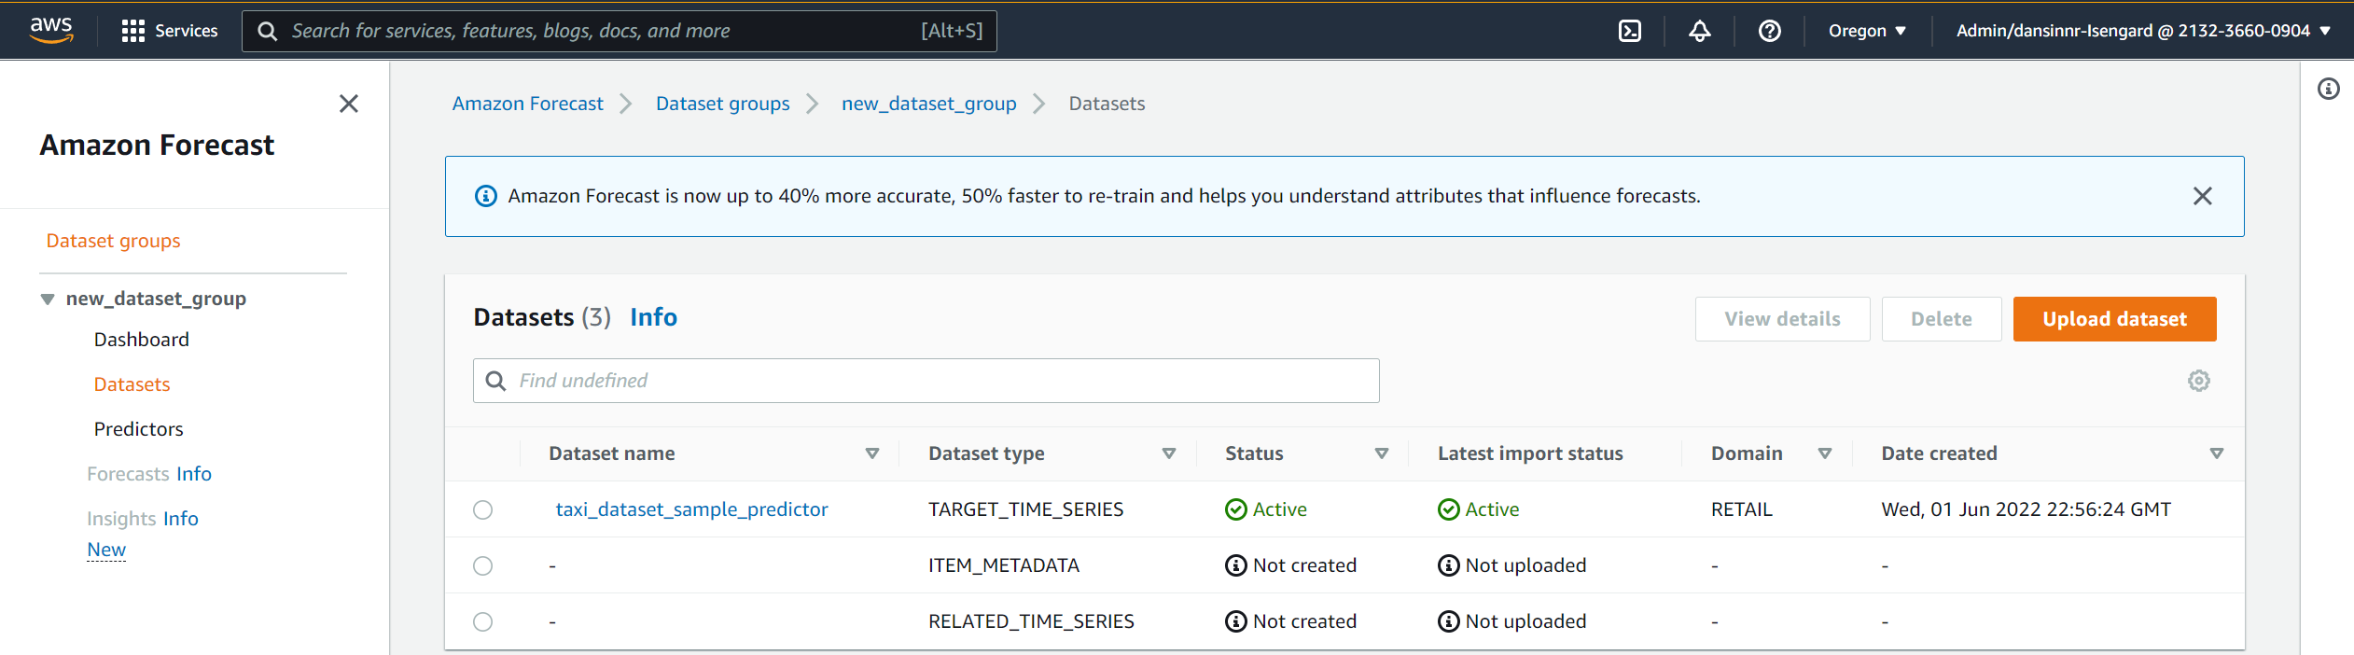Screen dimensions: 2354x655
Task: Open the info panel icon at far right
Action: 2328,89
